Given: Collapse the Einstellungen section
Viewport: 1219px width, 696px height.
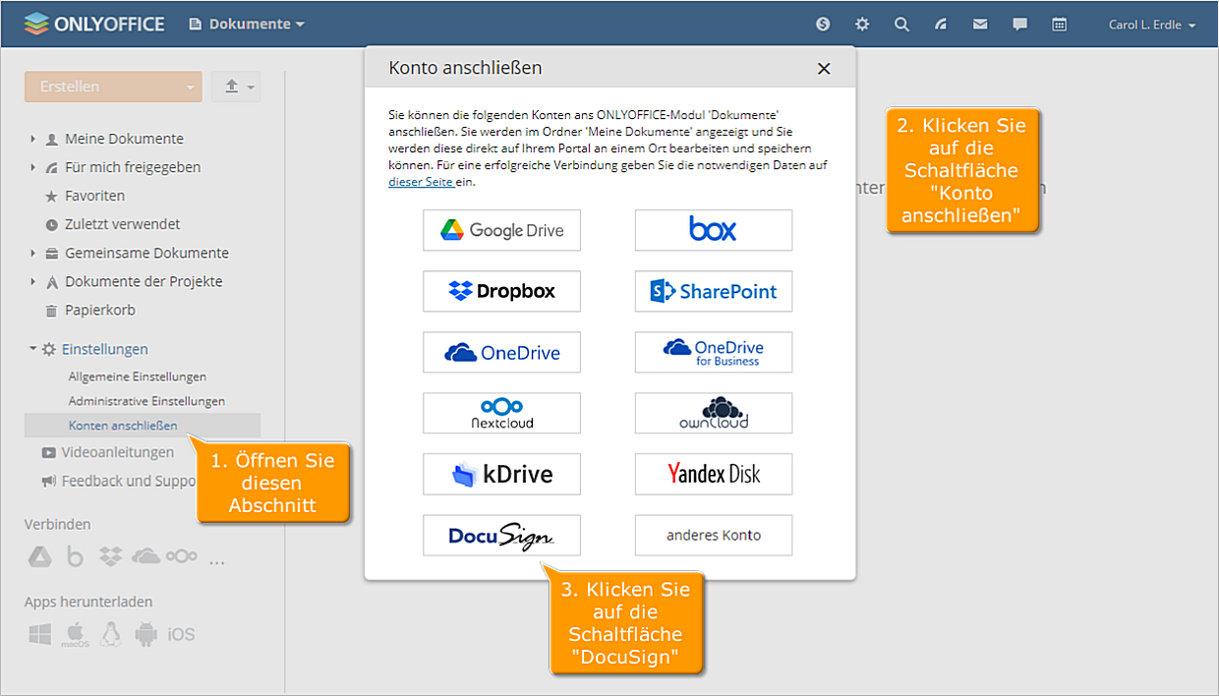Looking at the screenshot, I should pos(32,349).
